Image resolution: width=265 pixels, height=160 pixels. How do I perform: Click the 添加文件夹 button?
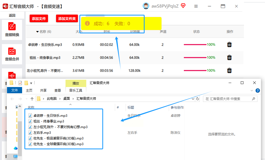[x=67, y=18]
